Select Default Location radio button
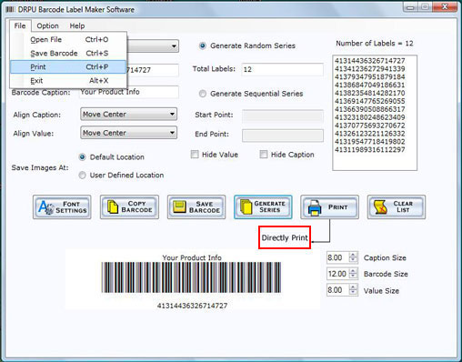 tap(82, 157)
